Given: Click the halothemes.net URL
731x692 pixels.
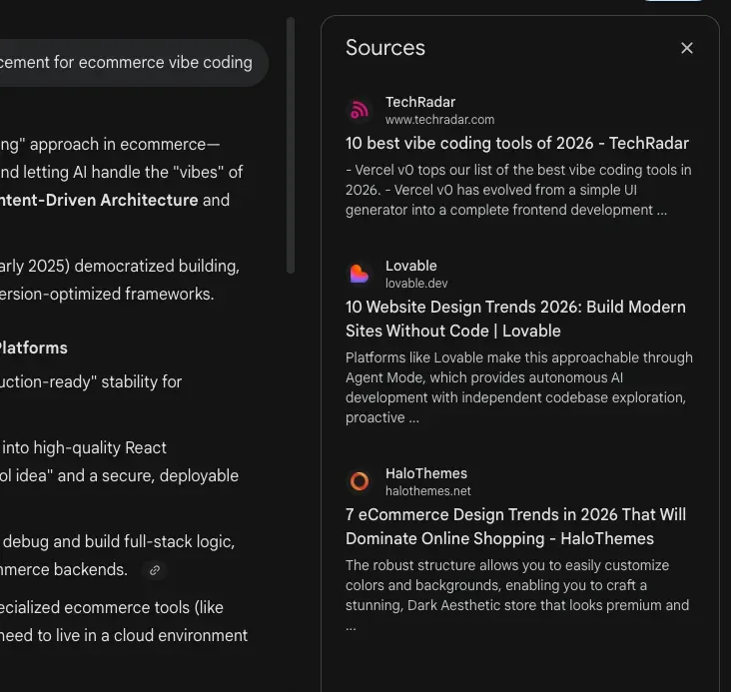Looking at the screenshot, I should coord(428,491).
